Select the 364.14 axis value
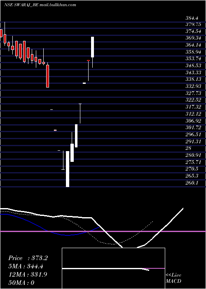 click(x=193, y=45)
